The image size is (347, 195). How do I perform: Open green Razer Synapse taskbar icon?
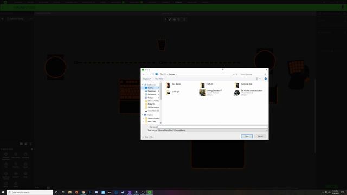point(150,192)
